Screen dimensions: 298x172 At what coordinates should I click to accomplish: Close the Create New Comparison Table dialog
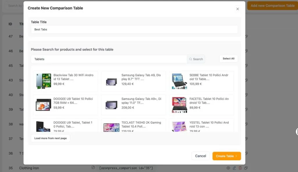(x=237, y=9)
